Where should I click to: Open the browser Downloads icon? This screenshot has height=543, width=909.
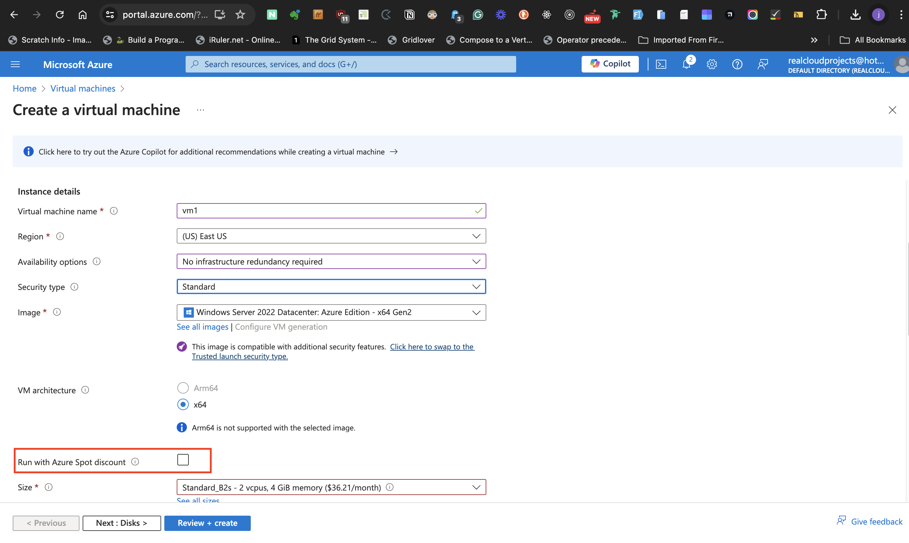tap(855, 15)
